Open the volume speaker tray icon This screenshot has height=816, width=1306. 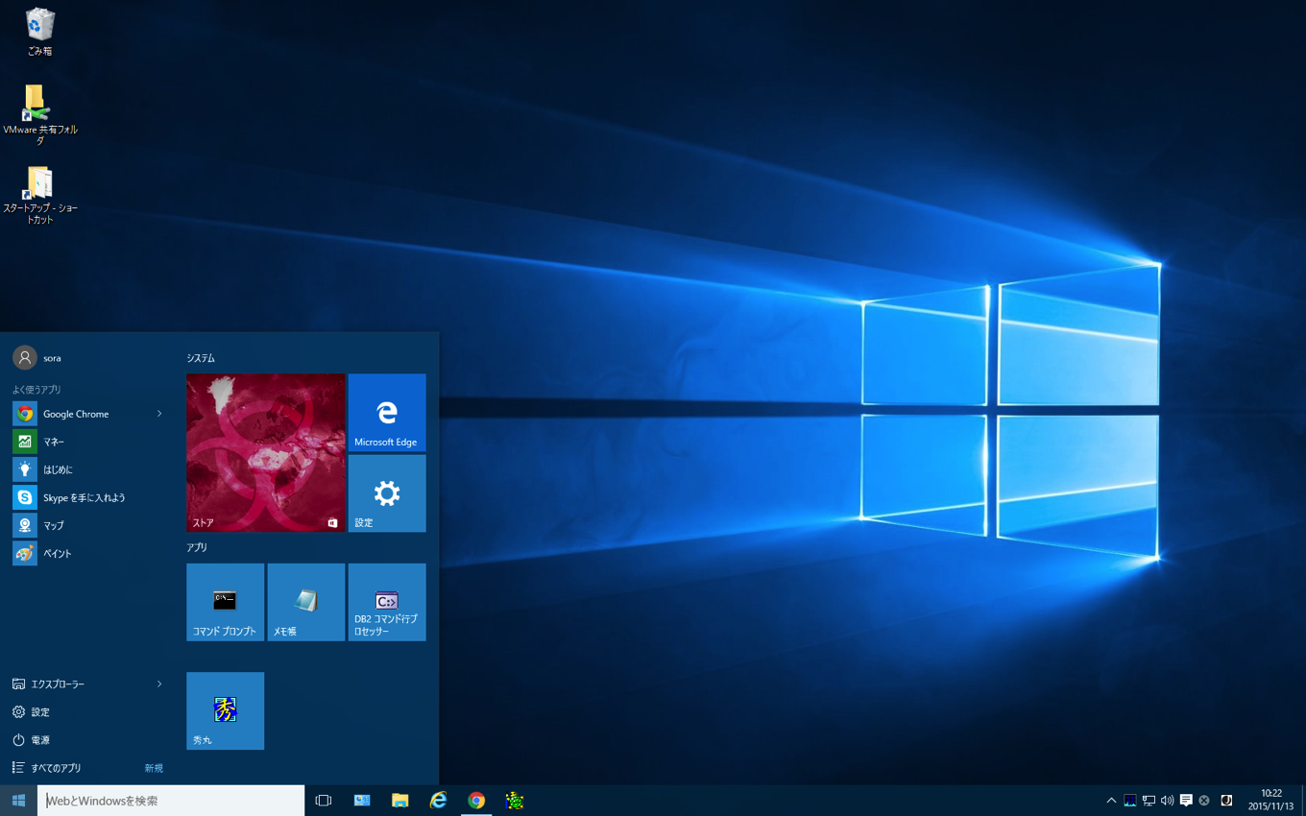click(x=1167, y=801)
